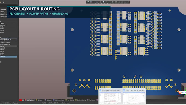
Task: Click the keepout region icon in Active Bar
Action: pyautogui.click(x=119, y=2)
